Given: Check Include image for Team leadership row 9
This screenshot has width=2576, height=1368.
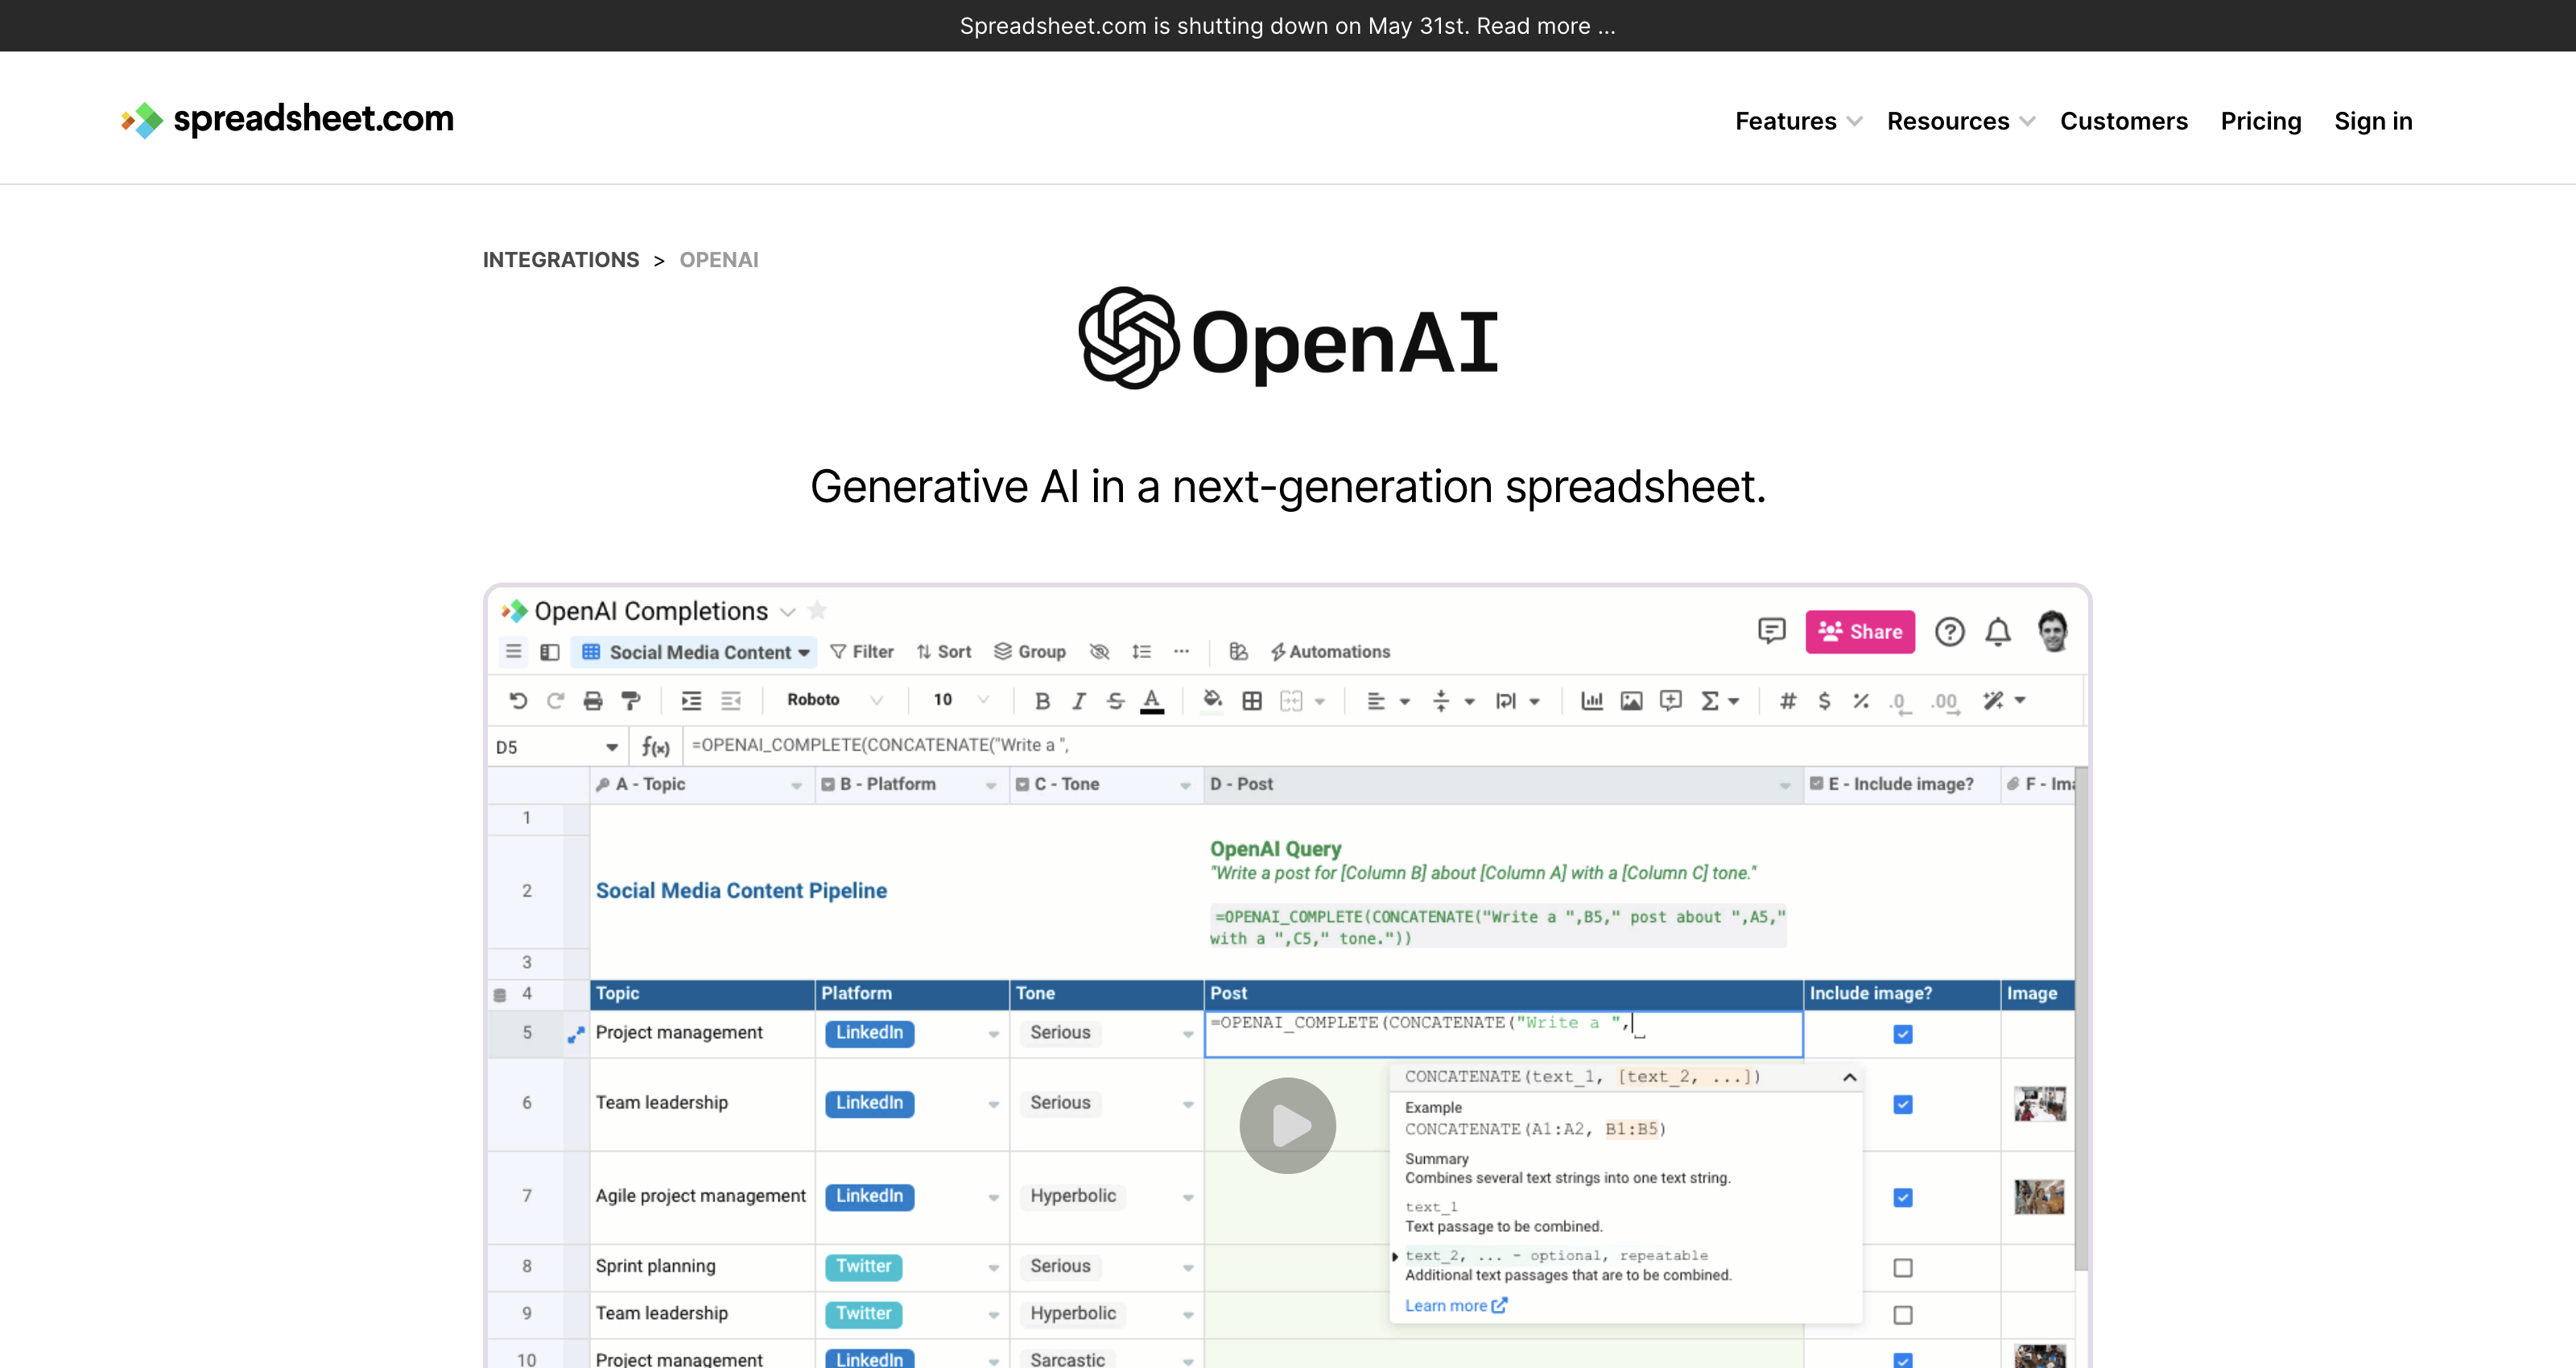Looking at the screenshot, I should point(1902,1315).
